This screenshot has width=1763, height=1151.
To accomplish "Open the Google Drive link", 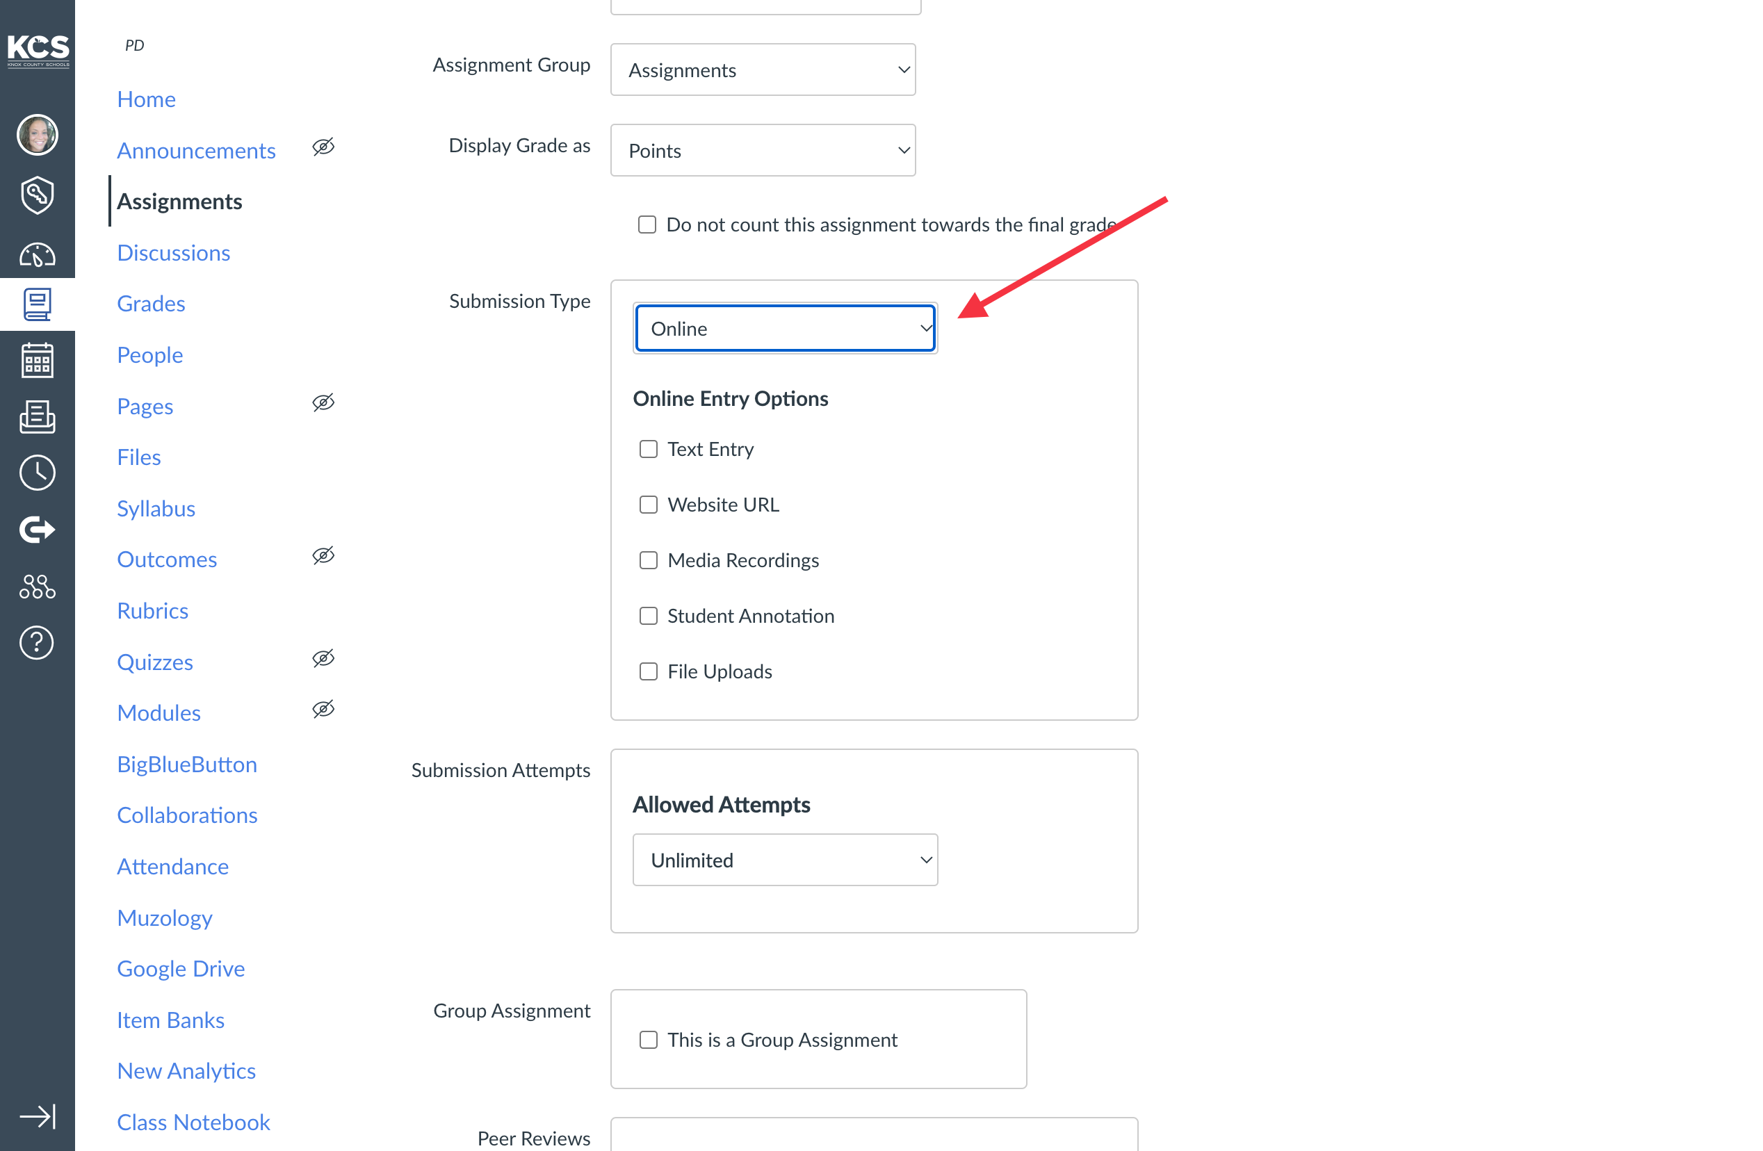I will tap(181, 968).
